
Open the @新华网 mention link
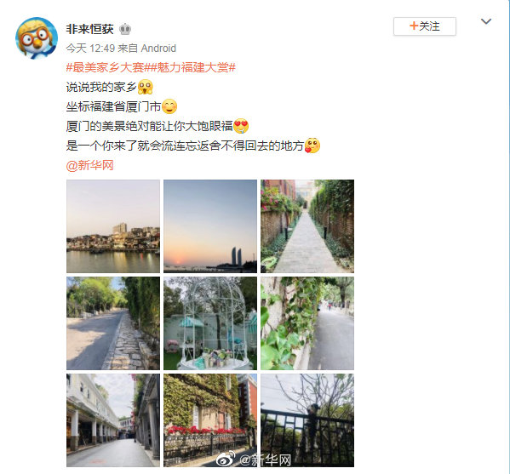89,165
